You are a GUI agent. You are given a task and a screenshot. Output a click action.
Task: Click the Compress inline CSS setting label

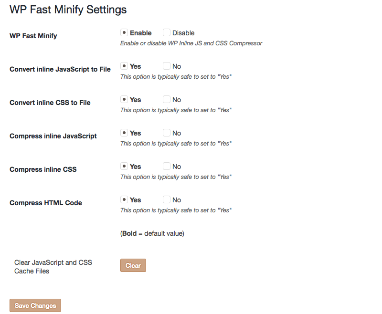pyautogui.click(x=43, y=169)
